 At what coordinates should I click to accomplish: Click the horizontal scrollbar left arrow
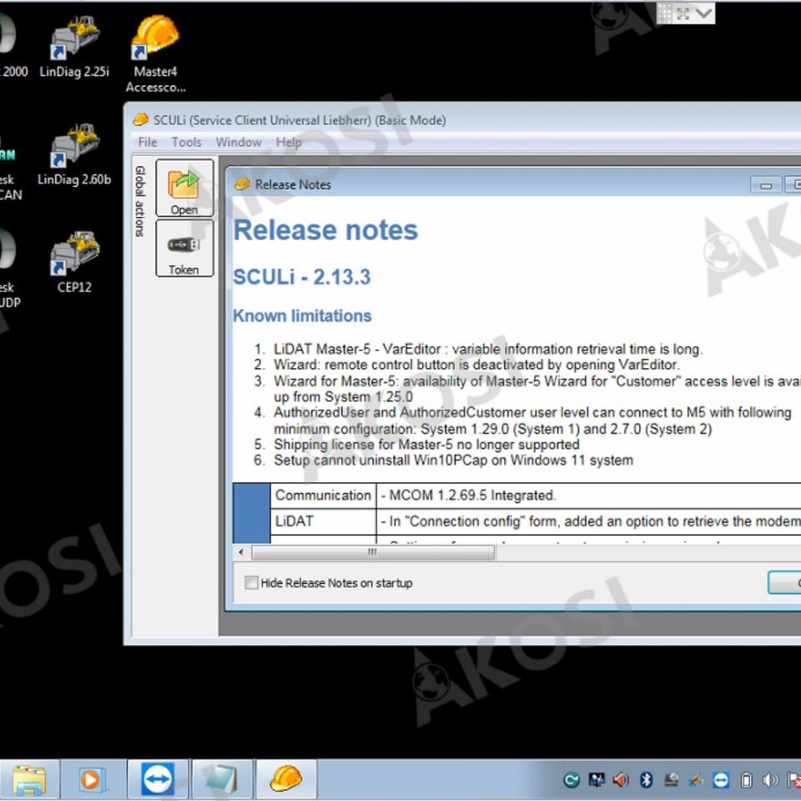point(241,552)
